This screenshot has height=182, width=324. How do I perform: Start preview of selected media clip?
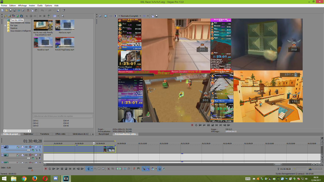click(40, 16)
